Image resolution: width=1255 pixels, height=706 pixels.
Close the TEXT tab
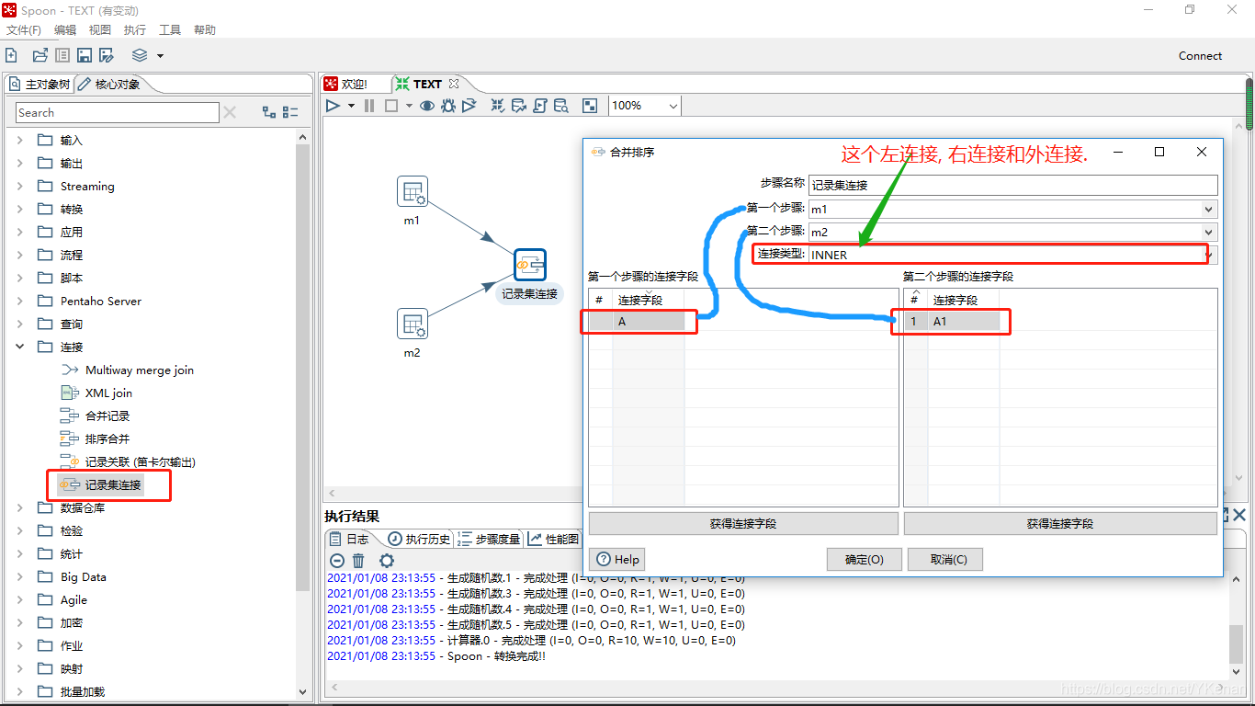[x=454, y=84]
